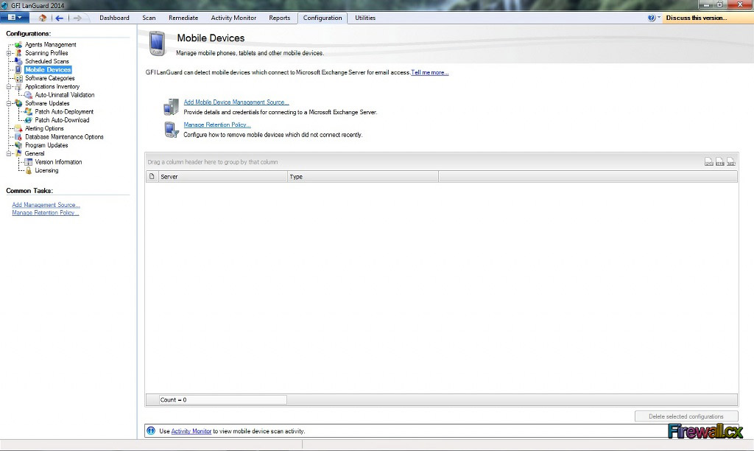
Task: Click the Mobile Devices tree icon
Action: pyautogui.click(x=18, y=70)
